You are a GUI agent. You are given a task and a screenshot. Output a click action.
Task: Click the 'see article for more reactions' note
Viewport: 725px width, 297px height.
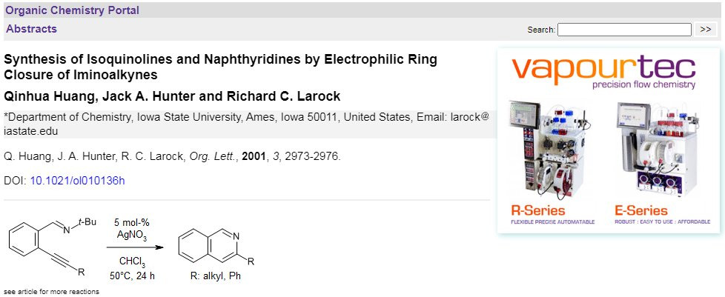click(x=51, y=291)
